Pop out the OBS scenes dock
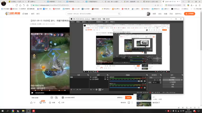This screenshot has height=113, width=202. 88,75
